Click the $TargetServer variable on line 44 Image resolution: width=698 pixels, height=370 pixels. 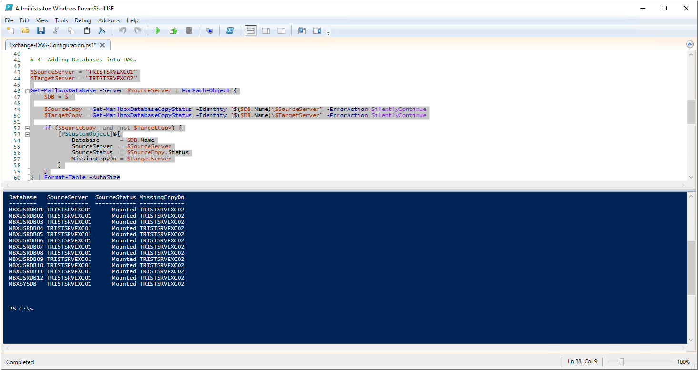click(53, 78)
